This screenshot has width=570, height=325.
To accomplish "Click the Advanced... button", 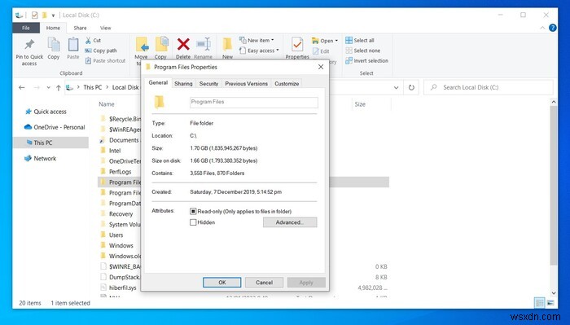I will pos(290,222).
